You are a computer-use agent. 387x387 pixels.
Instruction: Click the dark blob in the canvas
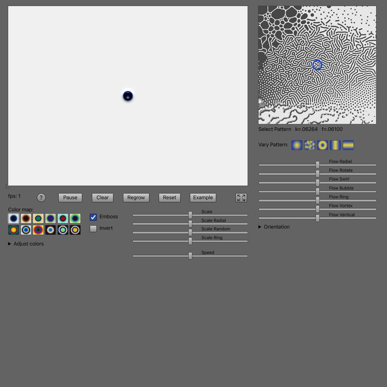(x=128, y=96)
